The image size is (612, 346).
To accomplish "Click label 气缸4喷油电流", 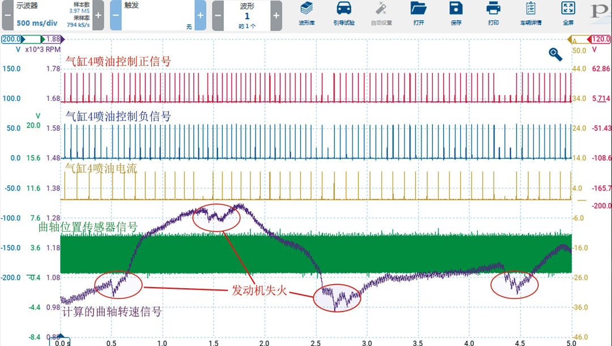I will click(101, 168).
